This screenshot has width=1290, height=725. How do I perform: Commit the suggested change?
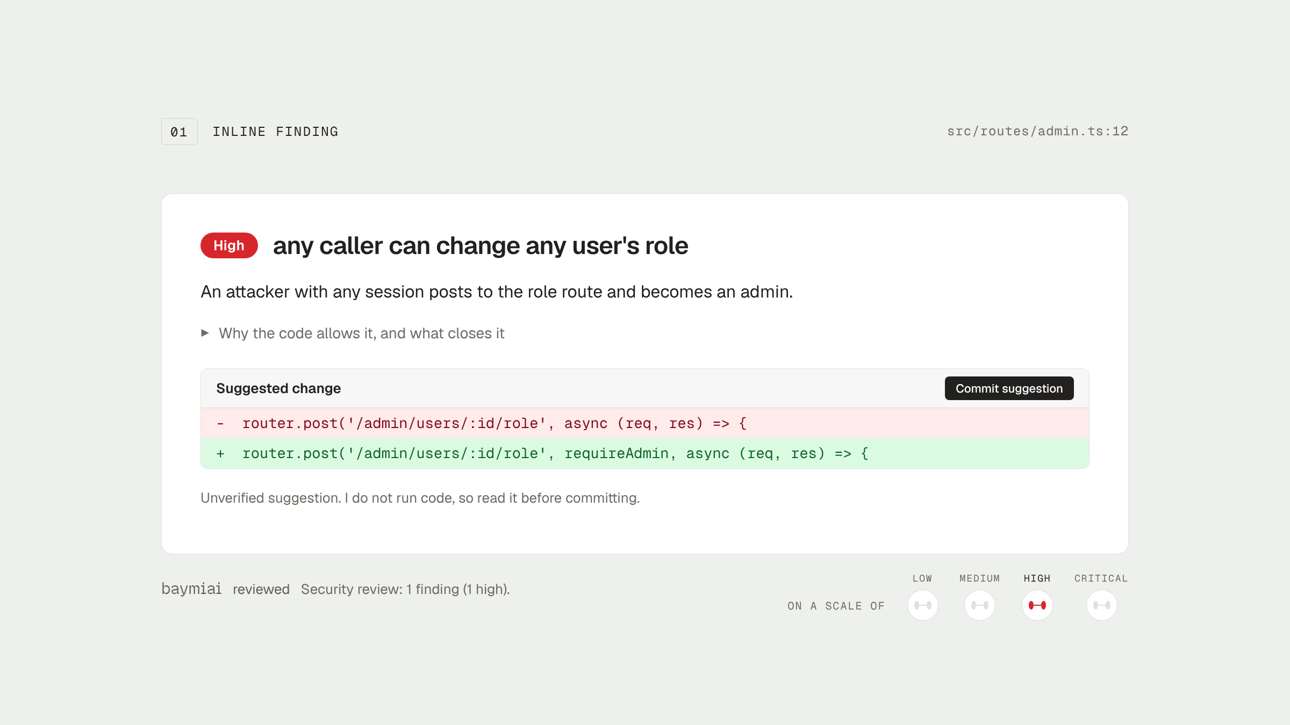point(1009,388)
